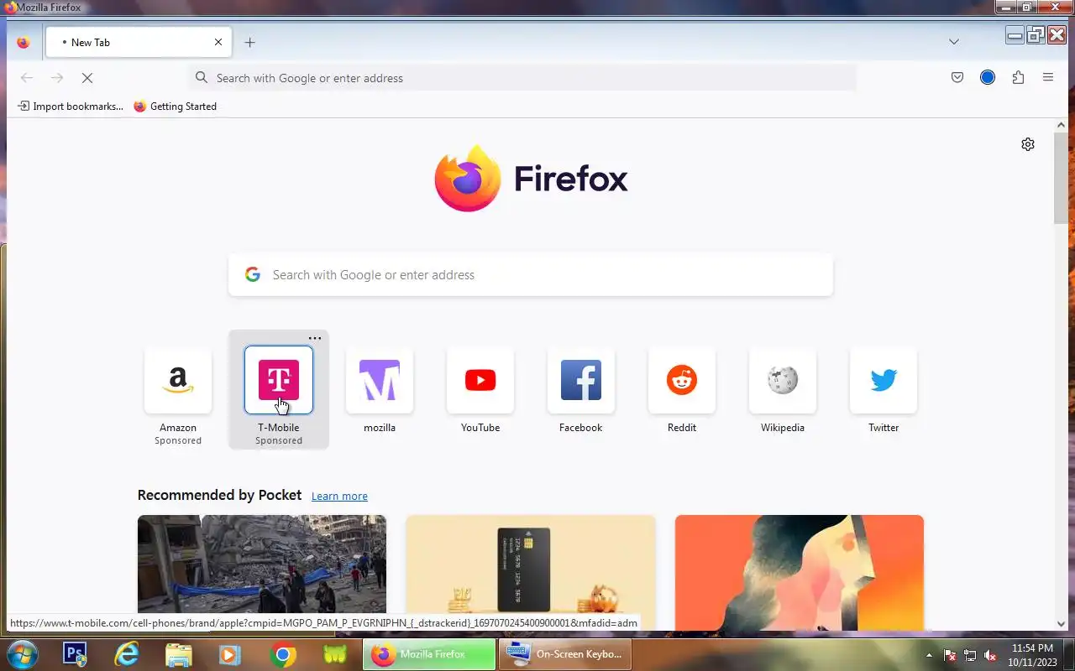Click the center Google search box
Screen dimensions: 1075x671
pyautogui.click(x=531, y=275)
